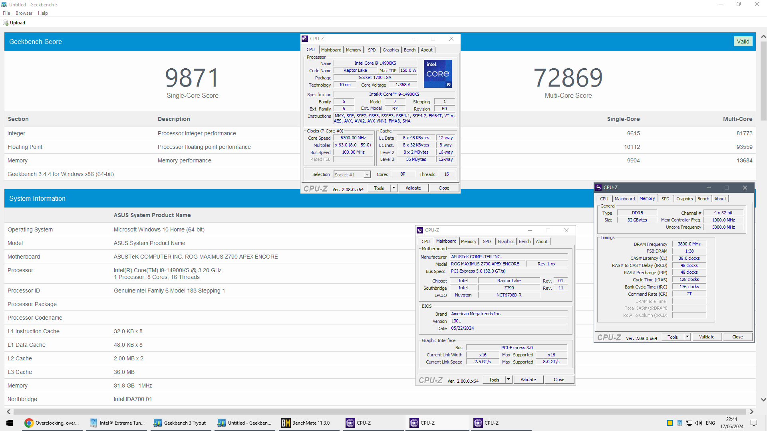Open Bench tab in Mainboard CPU-Z window
The image size is (767, 431).
(x=525, y=241)
